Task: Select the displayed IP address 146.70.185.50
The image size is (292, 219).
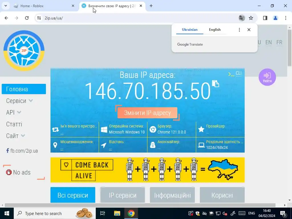Action: (147, 91)
